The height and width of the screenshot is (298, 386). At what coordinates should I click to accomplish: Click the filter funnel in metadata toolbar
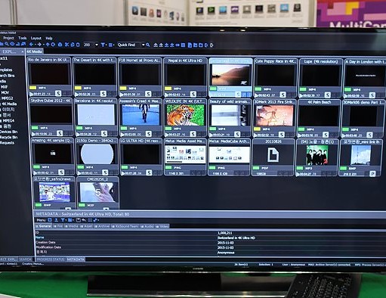tap(63, 220)
